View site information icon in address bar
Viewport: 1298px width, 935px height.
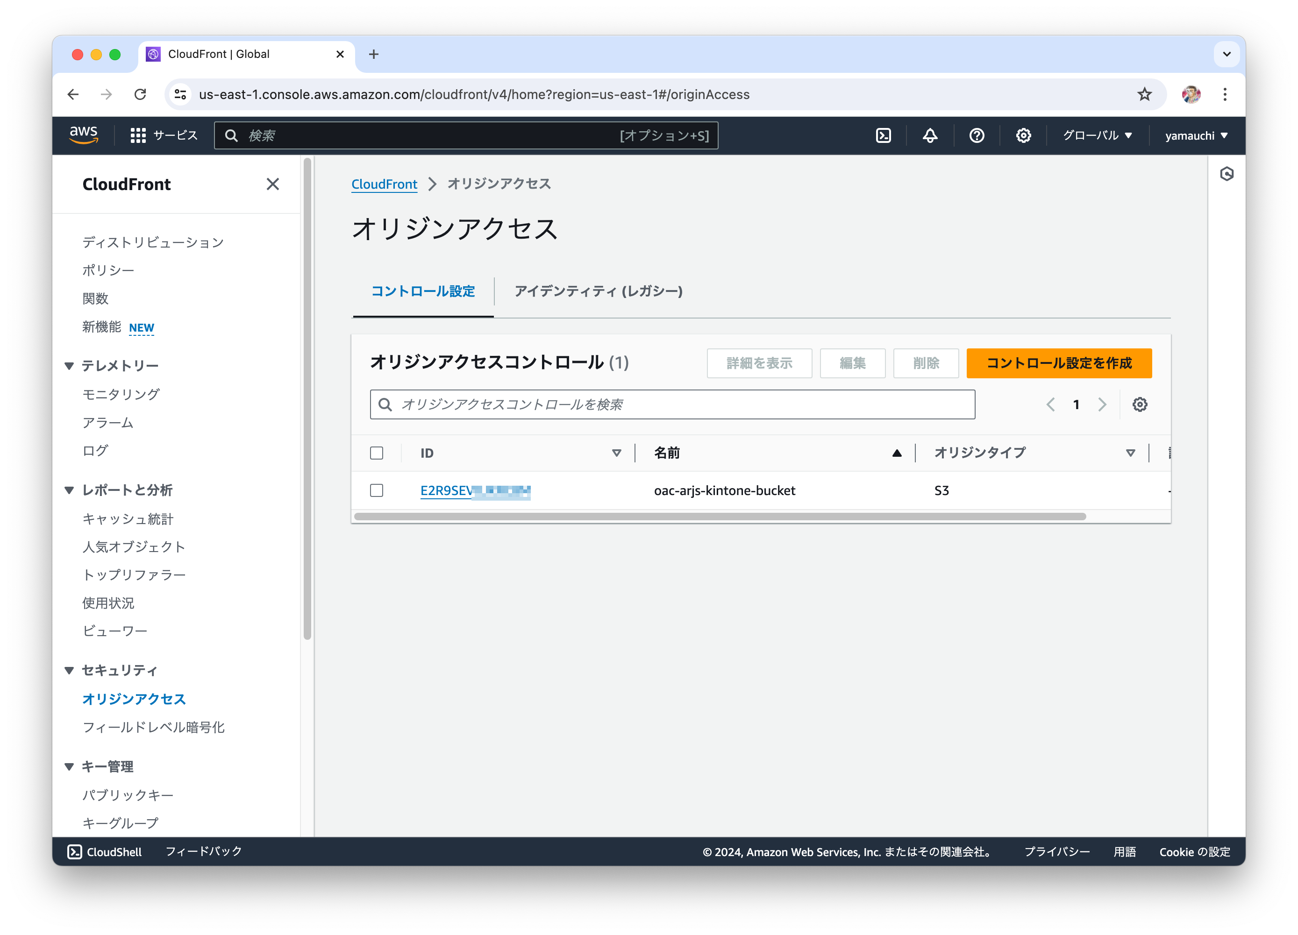(x=180, y=94)
